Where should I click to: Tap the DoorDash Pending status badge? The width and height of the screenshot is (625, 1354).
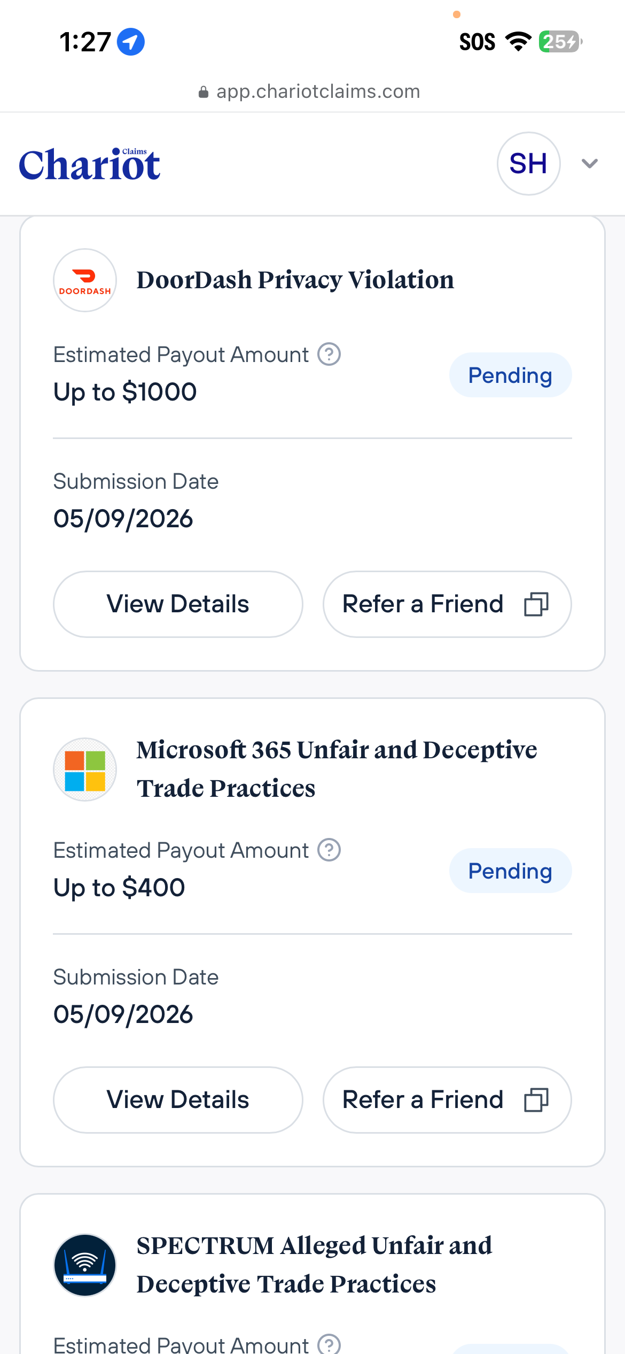tap(510, 375)
